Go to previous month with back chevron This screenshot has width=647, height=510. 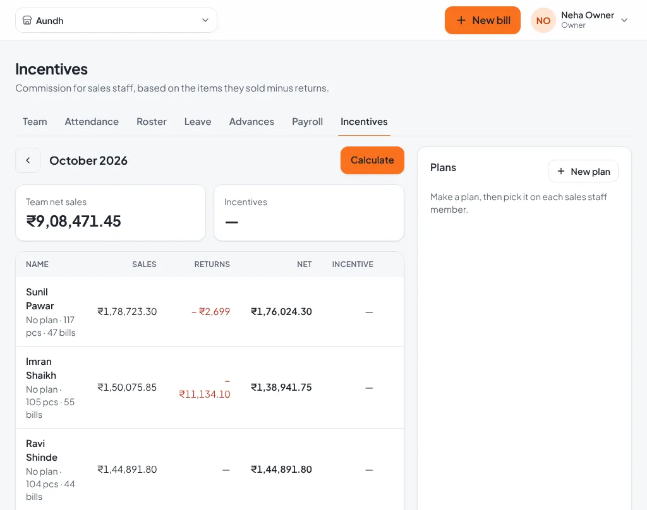pyautogui.click(x=28, y=160)
